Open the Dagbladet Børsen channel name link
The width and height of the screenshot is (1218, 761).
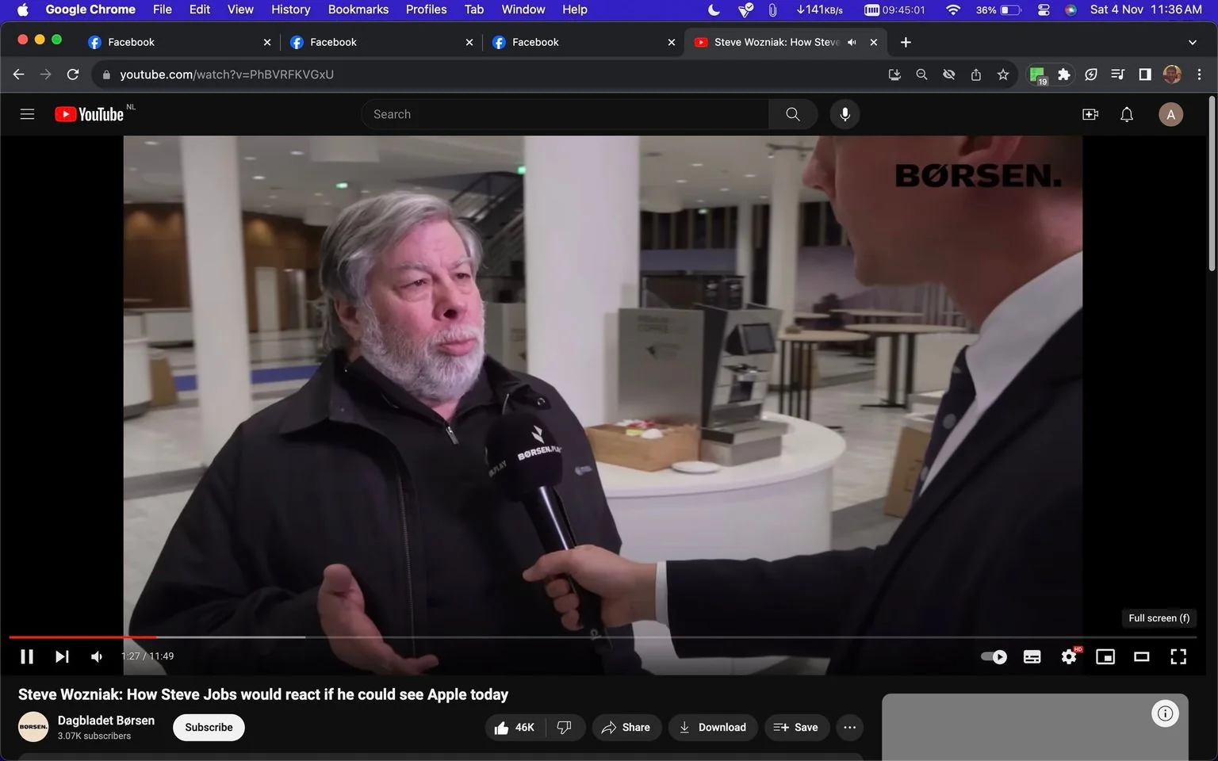coord(106,721)
